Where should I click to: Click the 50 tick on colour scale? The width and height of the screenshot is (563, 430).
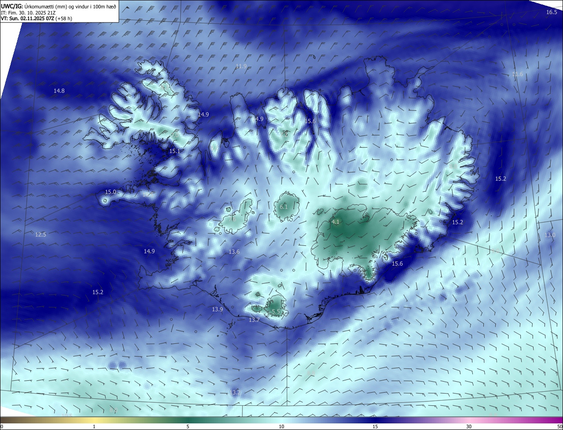click(559, 427)
